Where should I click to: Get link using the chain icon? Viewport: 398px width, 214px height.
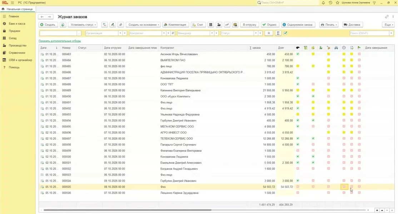(387, 17)
